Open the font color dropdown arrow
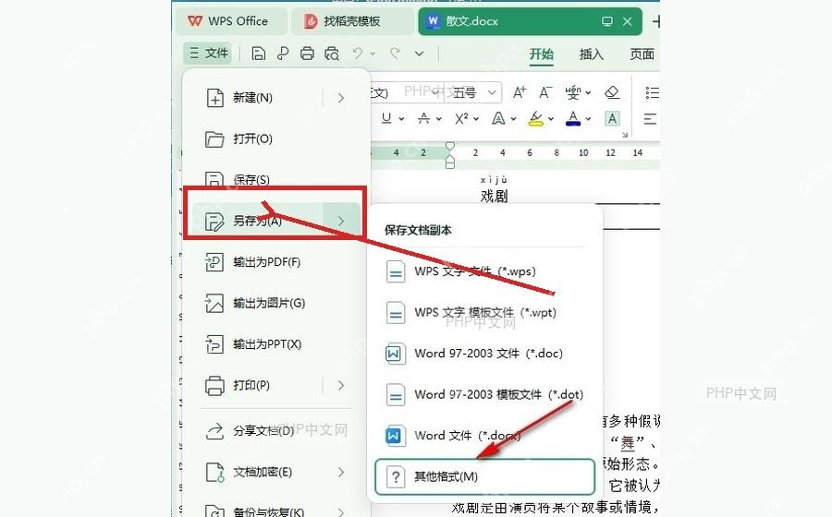This screenshot has width=832, height=517. pyautogui.click(x=588, y=119)
